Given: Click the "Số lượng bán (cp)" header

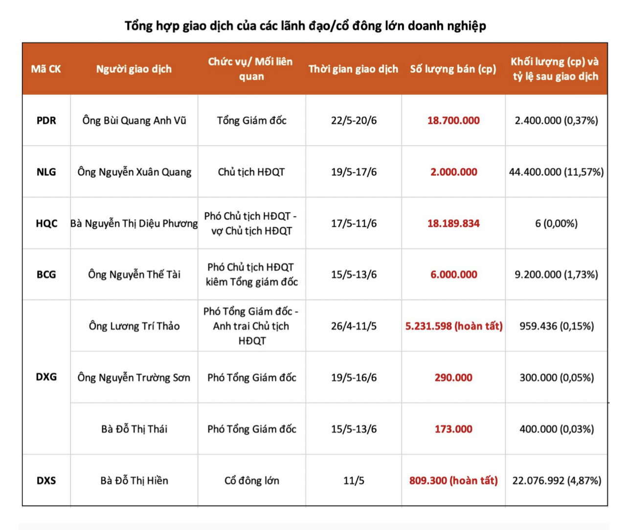Looking at the screenshot, I should pos(453,69).
